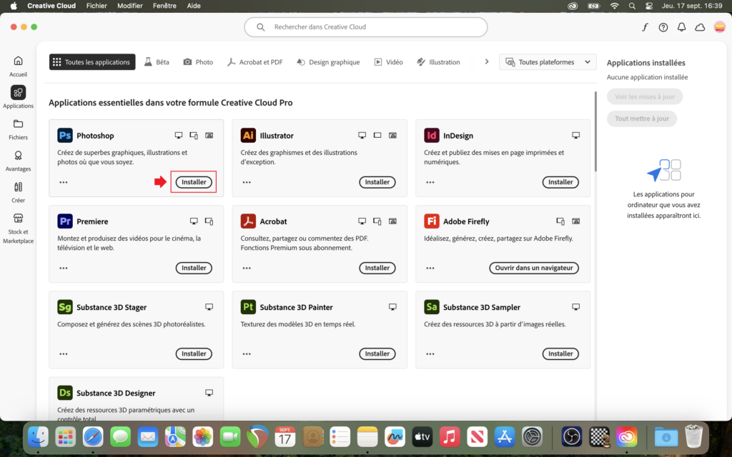Open the Accueil home section
Viewport: 732px width, 457px height.
[x=18, y=66]
